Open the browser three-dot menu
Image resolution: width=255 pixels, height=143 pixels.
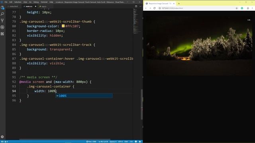[252, 8]
